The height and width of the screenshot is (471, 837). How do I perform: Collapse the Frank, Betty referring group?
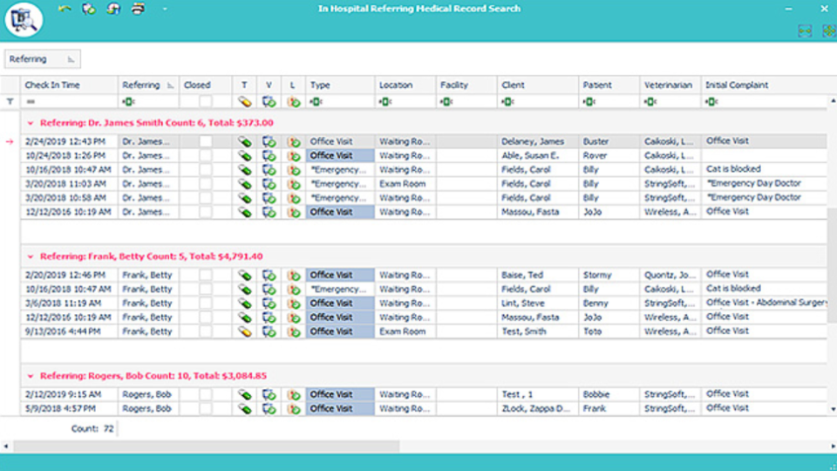(31, 256)
